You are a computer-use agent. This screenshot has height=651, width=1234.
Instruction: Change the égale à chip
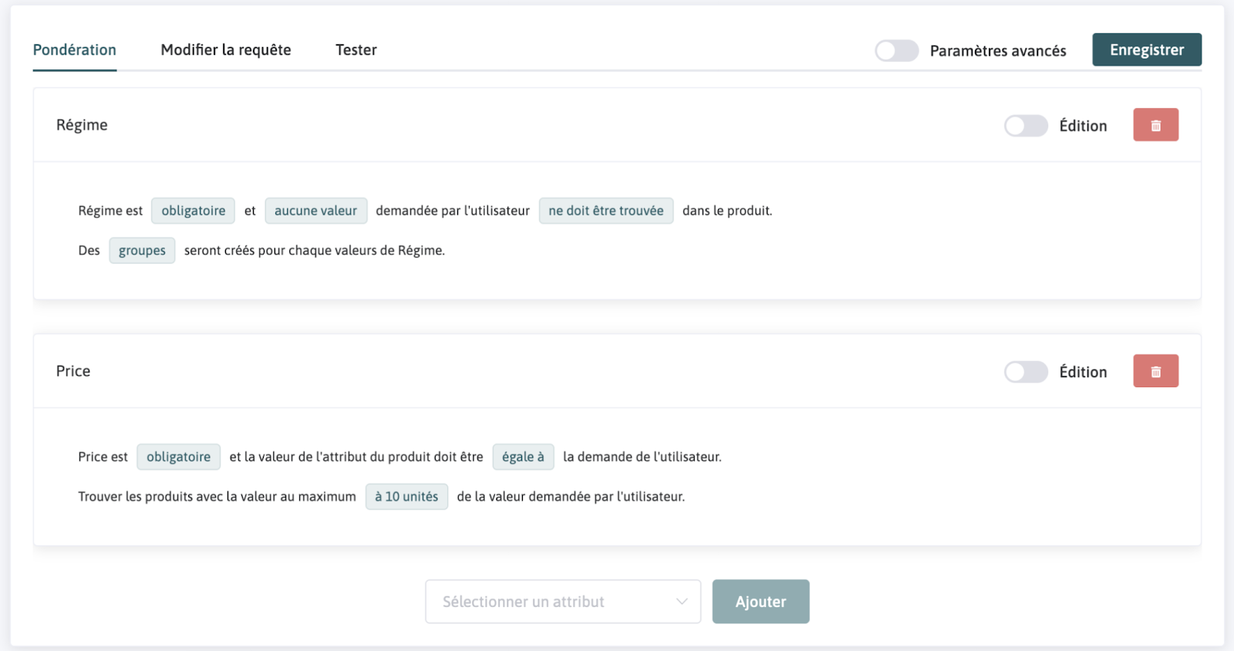point(523,457)
